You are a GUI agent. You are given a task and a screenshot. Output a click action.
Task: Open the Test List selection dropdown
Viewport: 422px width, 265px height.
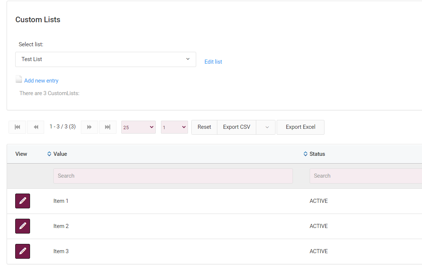tap(106, 59)
